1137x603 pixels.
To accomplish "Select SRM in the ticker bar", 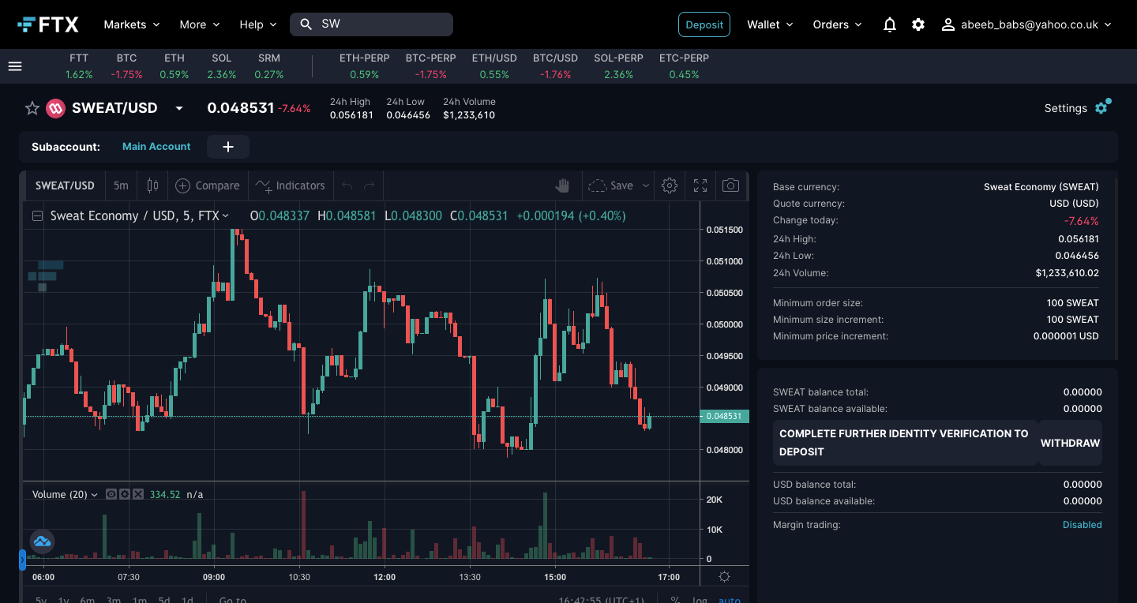I will 269,66.
